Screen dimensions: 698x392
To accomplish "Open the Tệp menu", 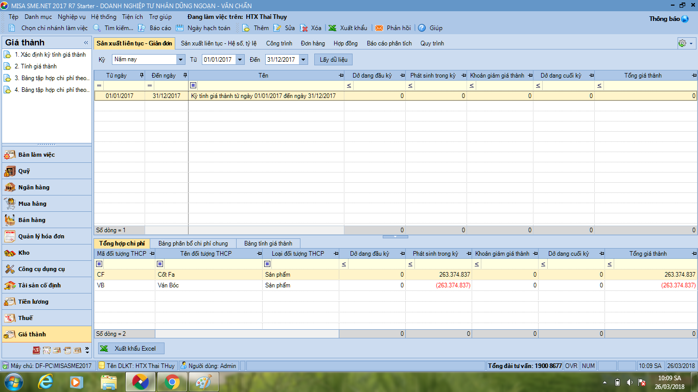I will tap(13, 17).
